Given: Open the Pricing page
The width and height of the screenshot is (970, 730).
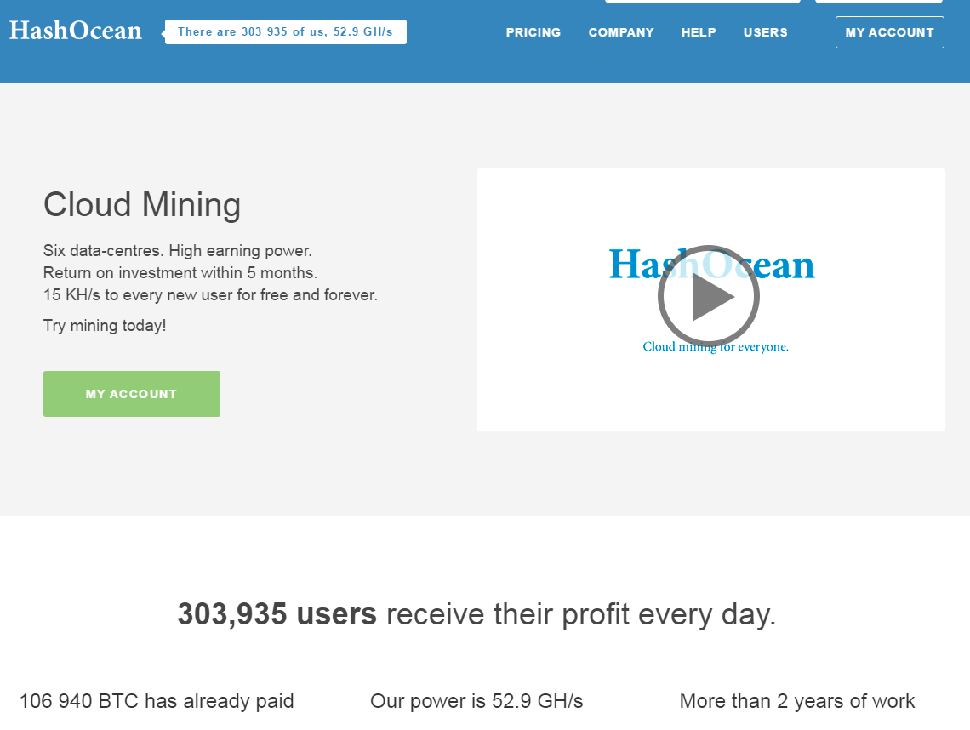Looking at the screenshot, I should click(x=533, y=32).
